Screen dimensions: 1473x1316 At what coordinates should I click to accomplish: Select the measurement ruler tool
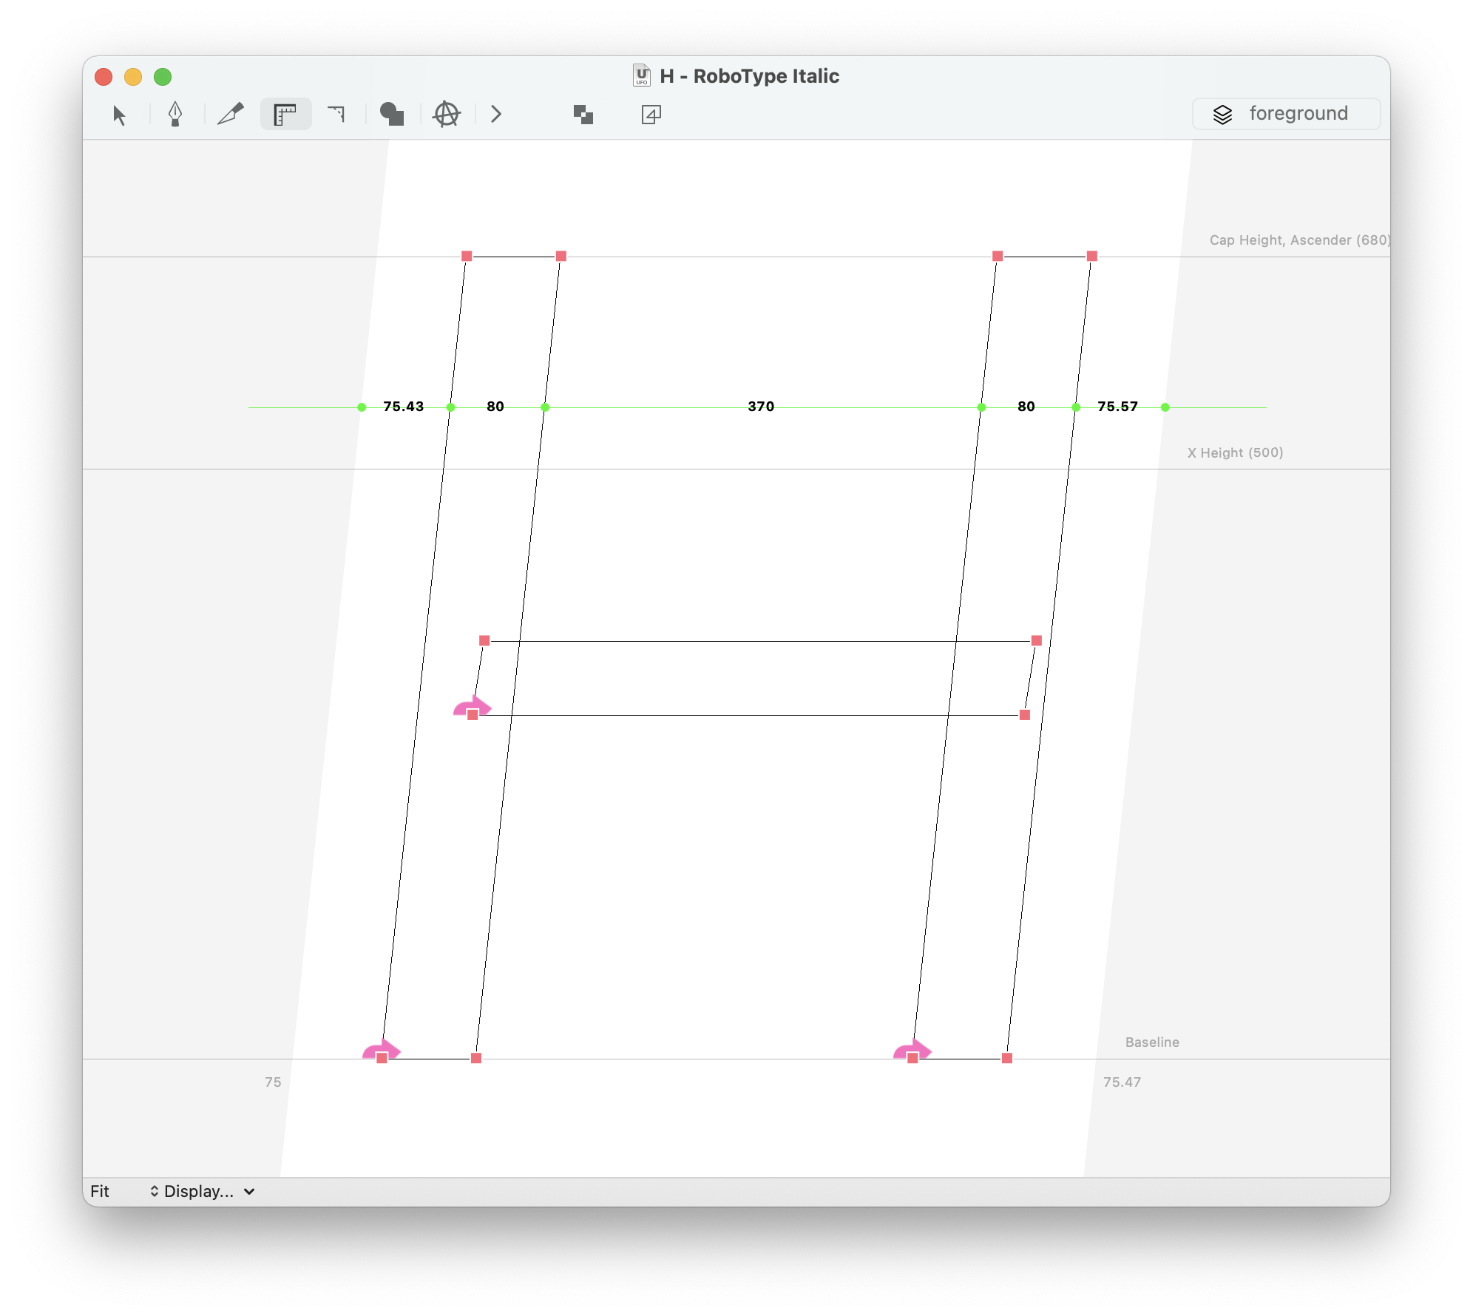pos(285,115)
